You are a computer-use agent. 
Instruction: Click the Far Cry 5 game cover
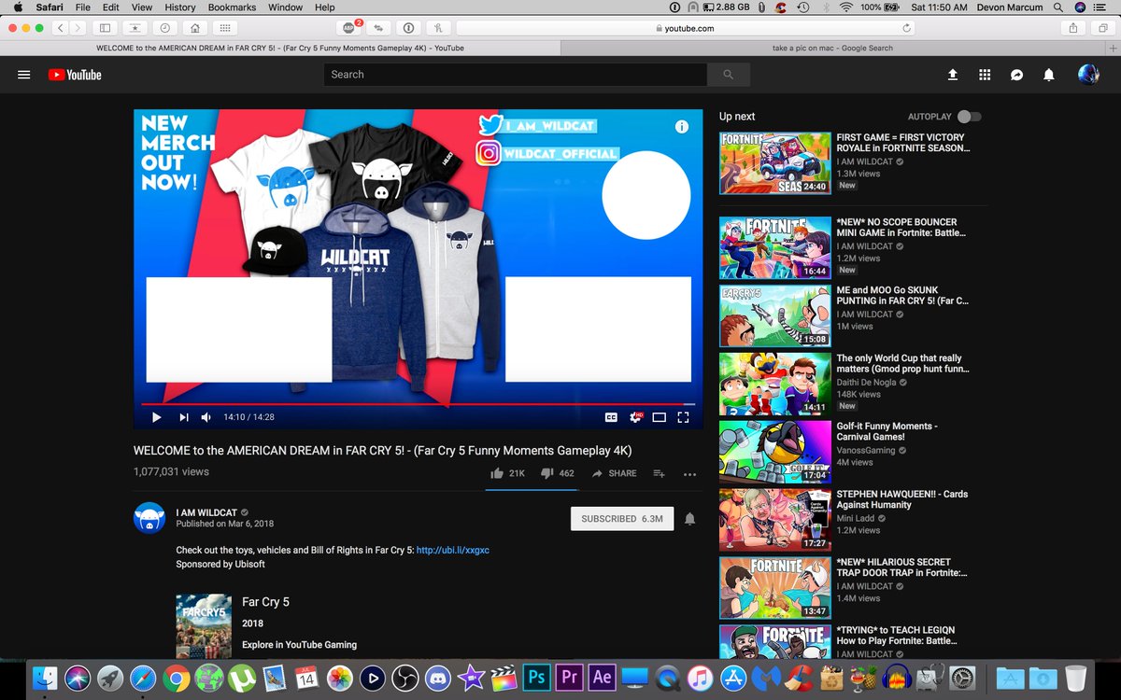[x=204, y=625]
